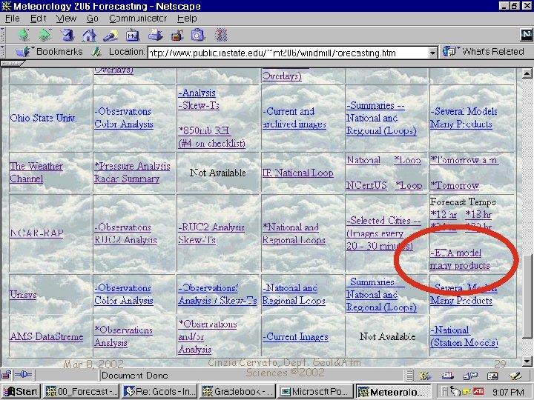Open the RUC2 Analysis Skew-T's link in NCAR-RAP row
Viewport: 534px width, 400px height.
(211, 233)
